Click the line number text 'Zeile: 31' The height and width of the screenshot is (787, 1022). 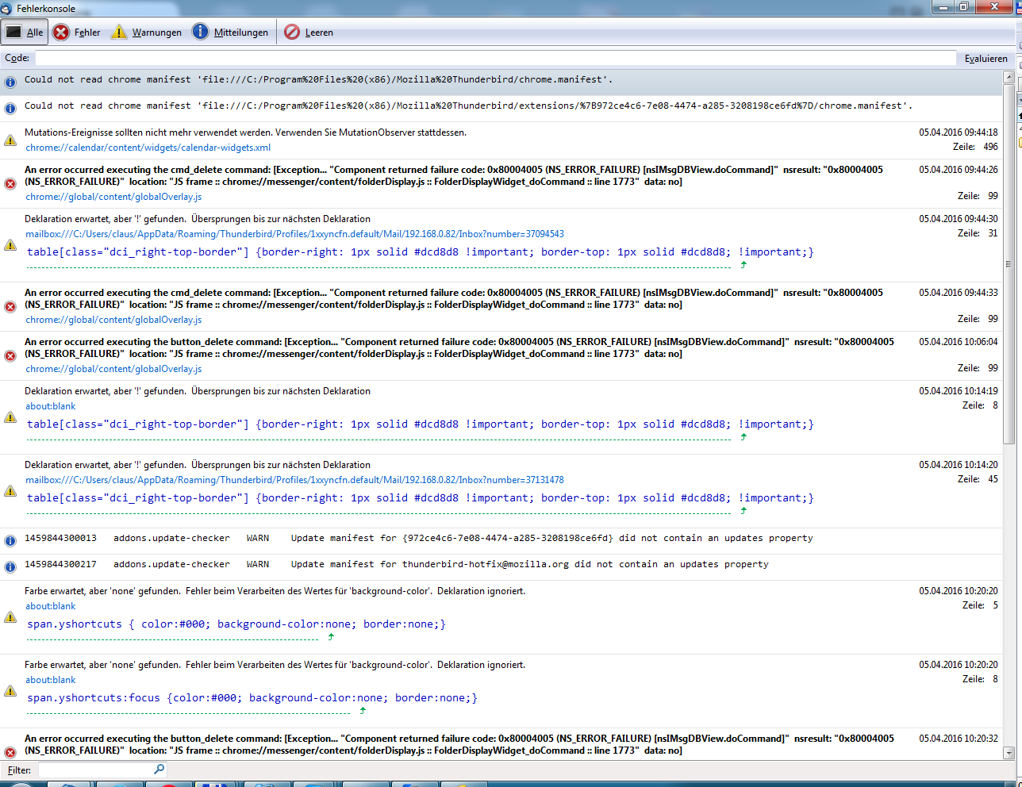coord(978,233)
